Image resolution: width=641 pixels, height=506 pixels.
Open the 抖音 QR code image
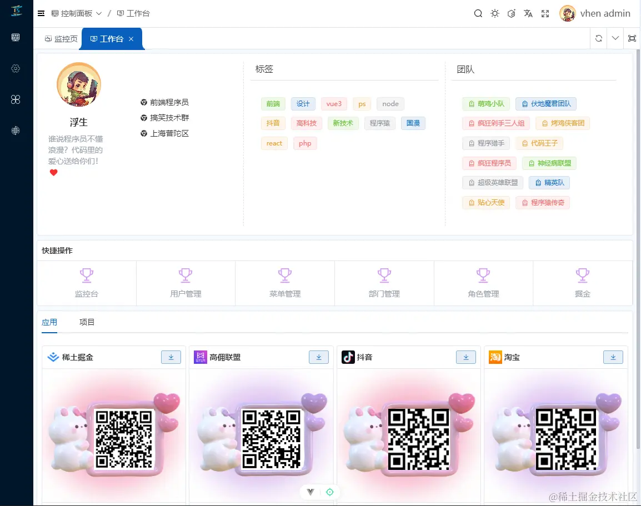(418, 439)
